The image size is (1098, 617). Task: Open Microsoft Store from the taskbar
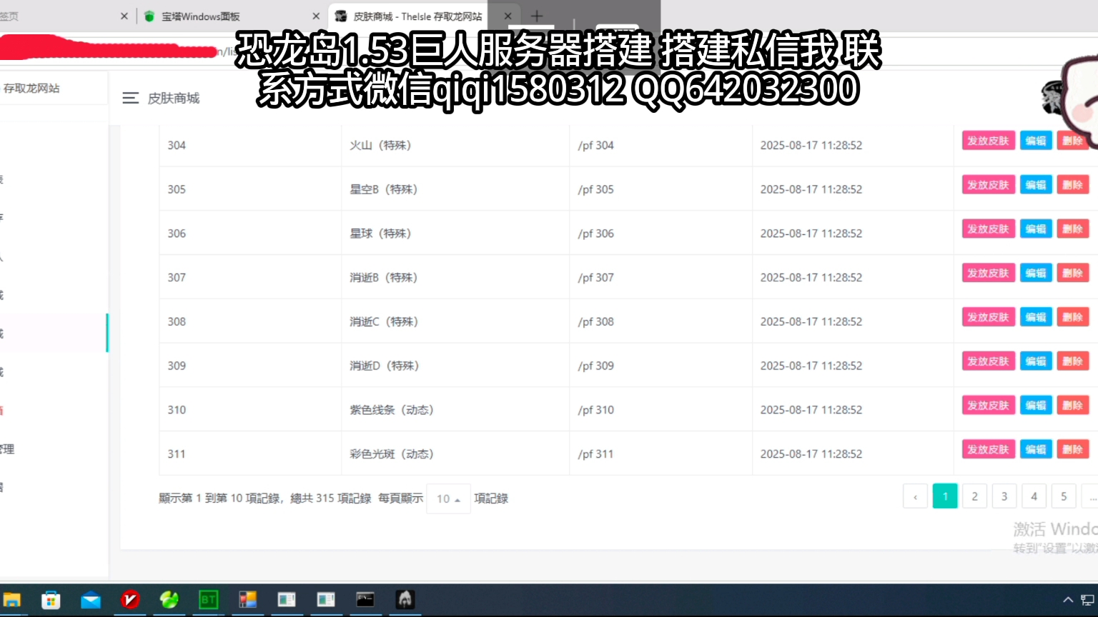coord(51,600)
